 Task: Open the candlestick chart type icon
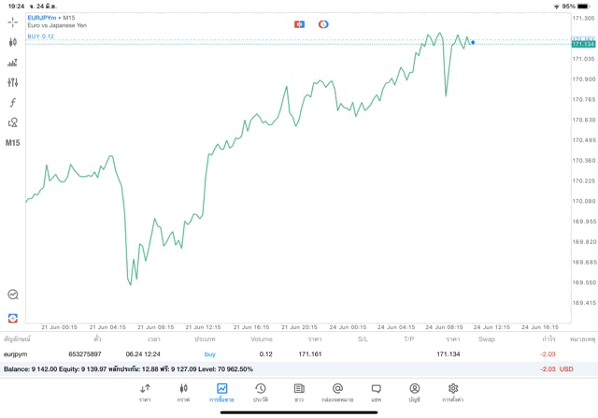[x=13, y=42]
